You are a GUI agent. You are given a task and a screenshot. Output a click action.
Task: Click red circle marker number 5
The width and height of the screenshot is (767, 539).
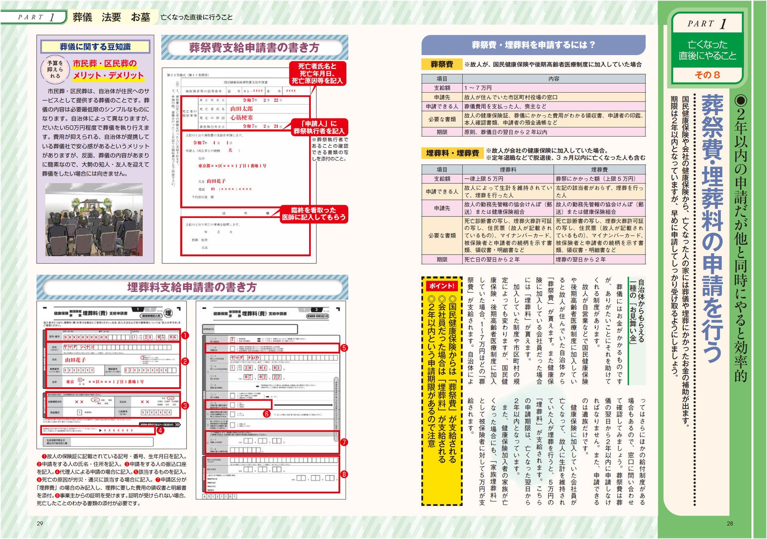[344, 348]
